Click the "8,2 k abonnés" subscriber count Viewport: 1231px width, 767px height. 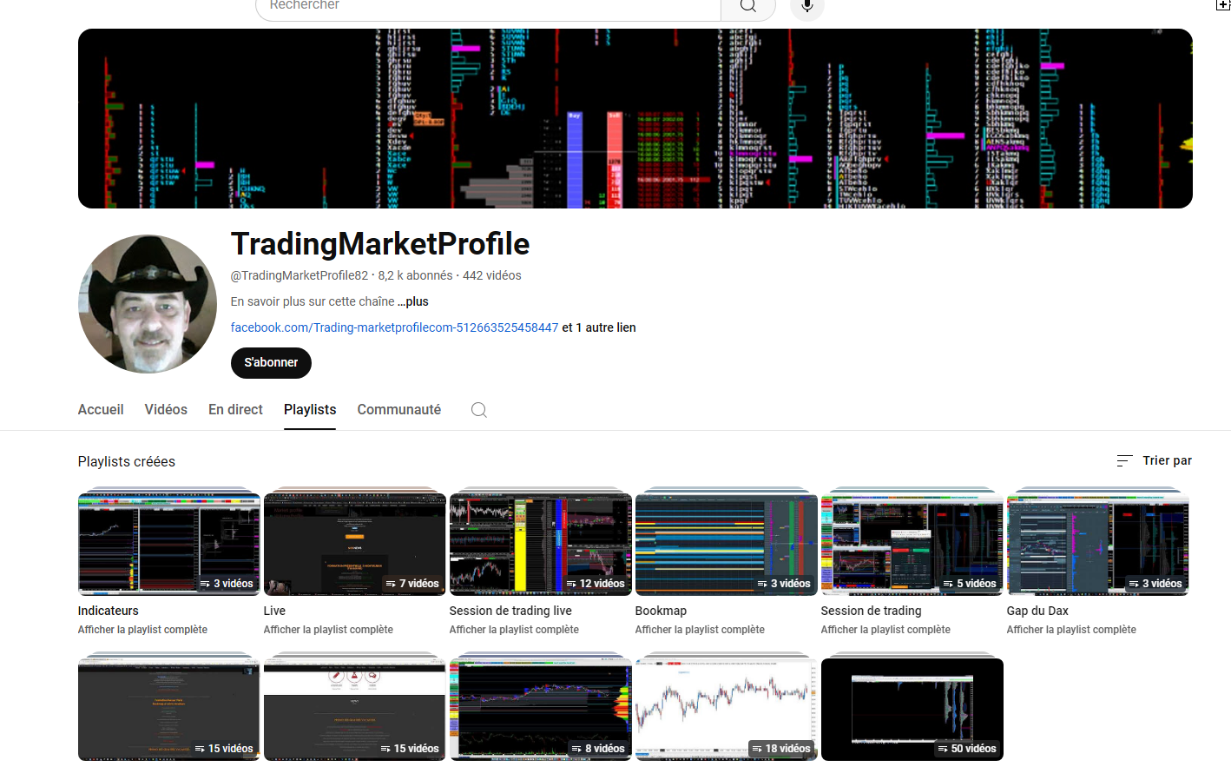[x=415, y=275]
